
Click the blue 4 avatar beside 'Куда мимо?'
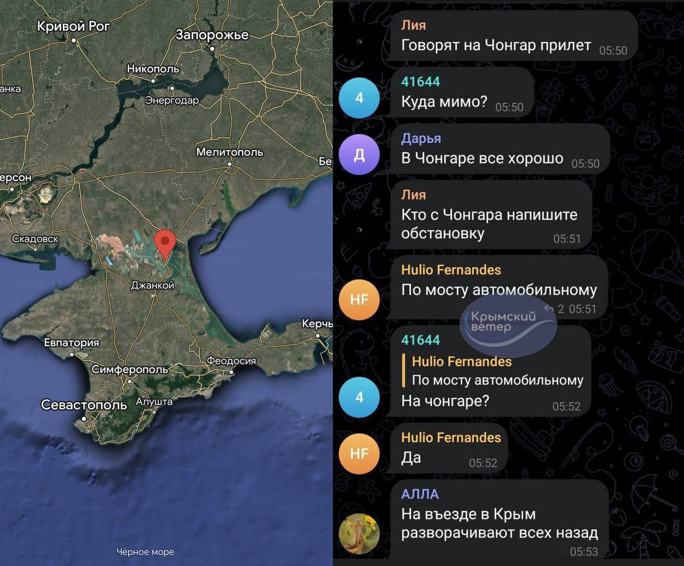tap(359, 98)
